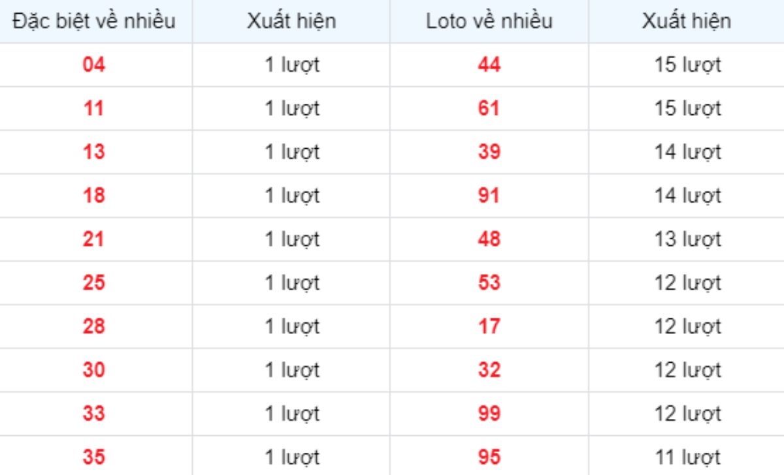The height and width of the screenshot is (475, 784).
Task: Click the red number 13
Action: point(94,152)
